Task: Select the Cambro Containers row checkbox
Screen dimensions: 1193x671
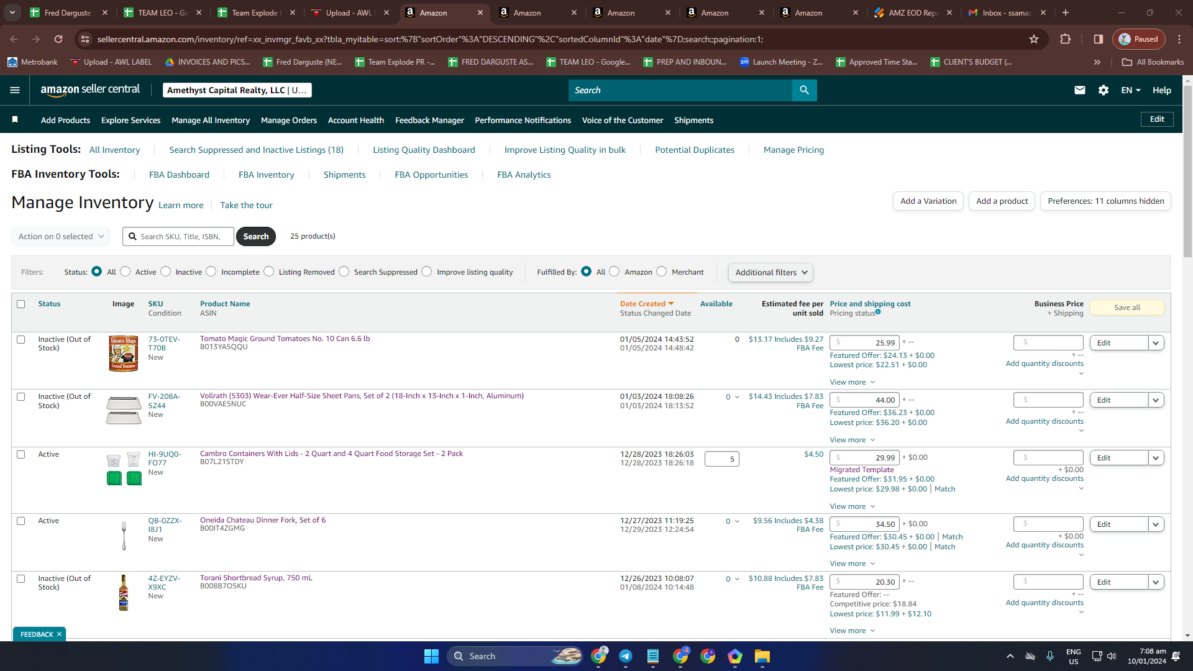Action: (21, 455)
